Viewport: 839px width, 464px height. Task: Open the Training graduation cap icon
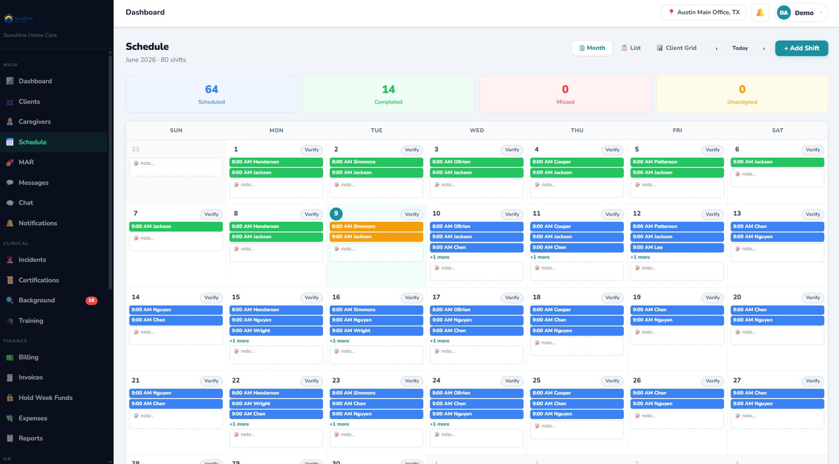click(x=10, y=321)
